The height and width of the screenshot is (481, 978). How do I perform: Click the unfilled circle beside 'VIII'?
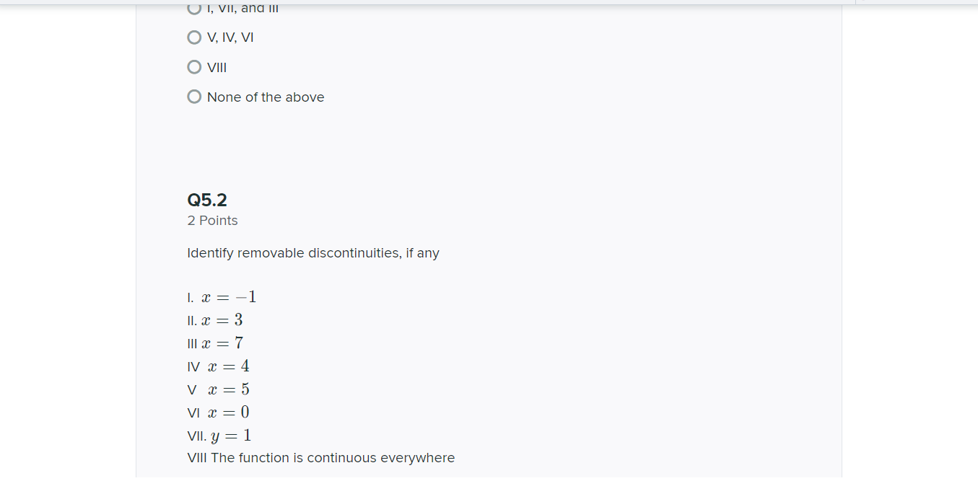click(x=193, y=67)
